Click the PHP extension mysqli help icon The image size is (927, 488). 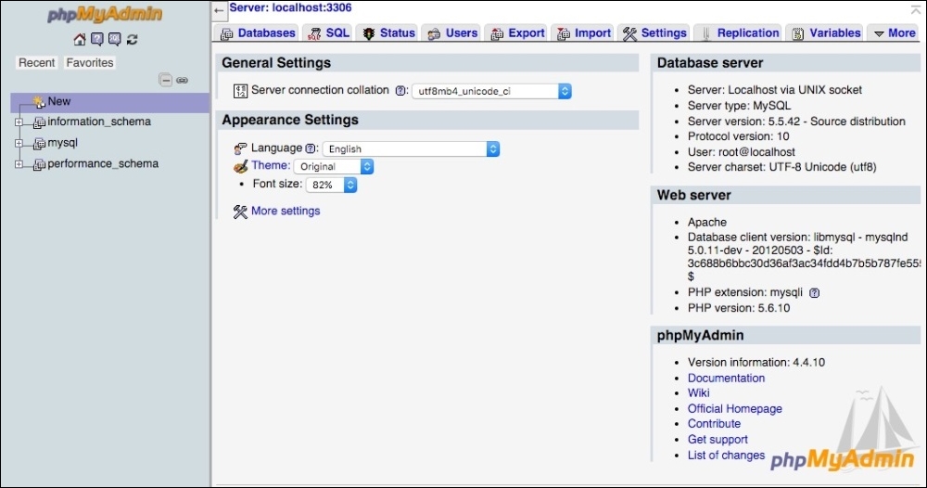click(x=814, y=293)
